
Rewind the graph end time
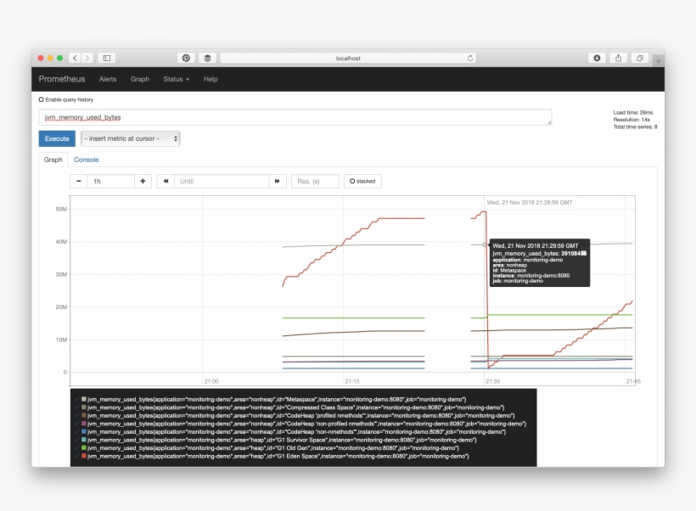click(x=166, y=181)
